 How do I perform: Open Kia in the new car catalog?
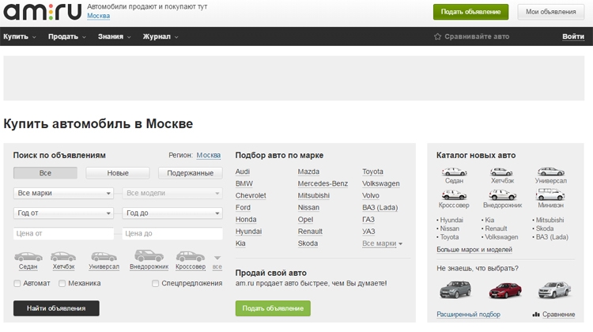pyautogui.click(x=489, y=220)
